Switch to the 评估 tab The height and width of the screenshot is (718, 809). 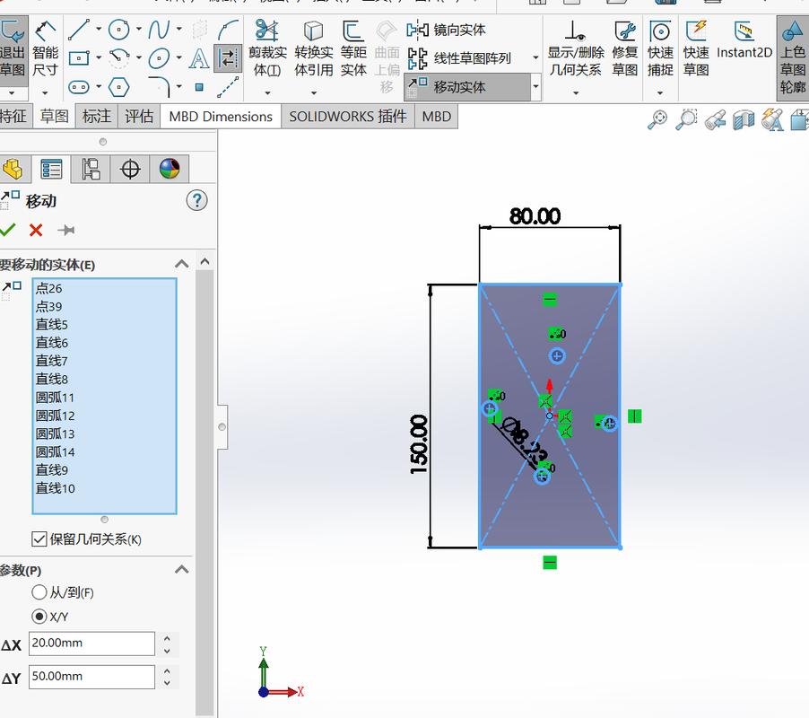point(139,116)
